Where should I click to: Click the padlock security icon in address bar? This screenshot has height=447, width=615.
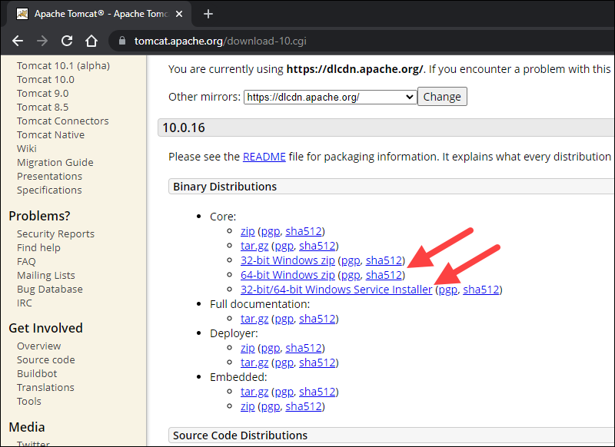point(121,41)
